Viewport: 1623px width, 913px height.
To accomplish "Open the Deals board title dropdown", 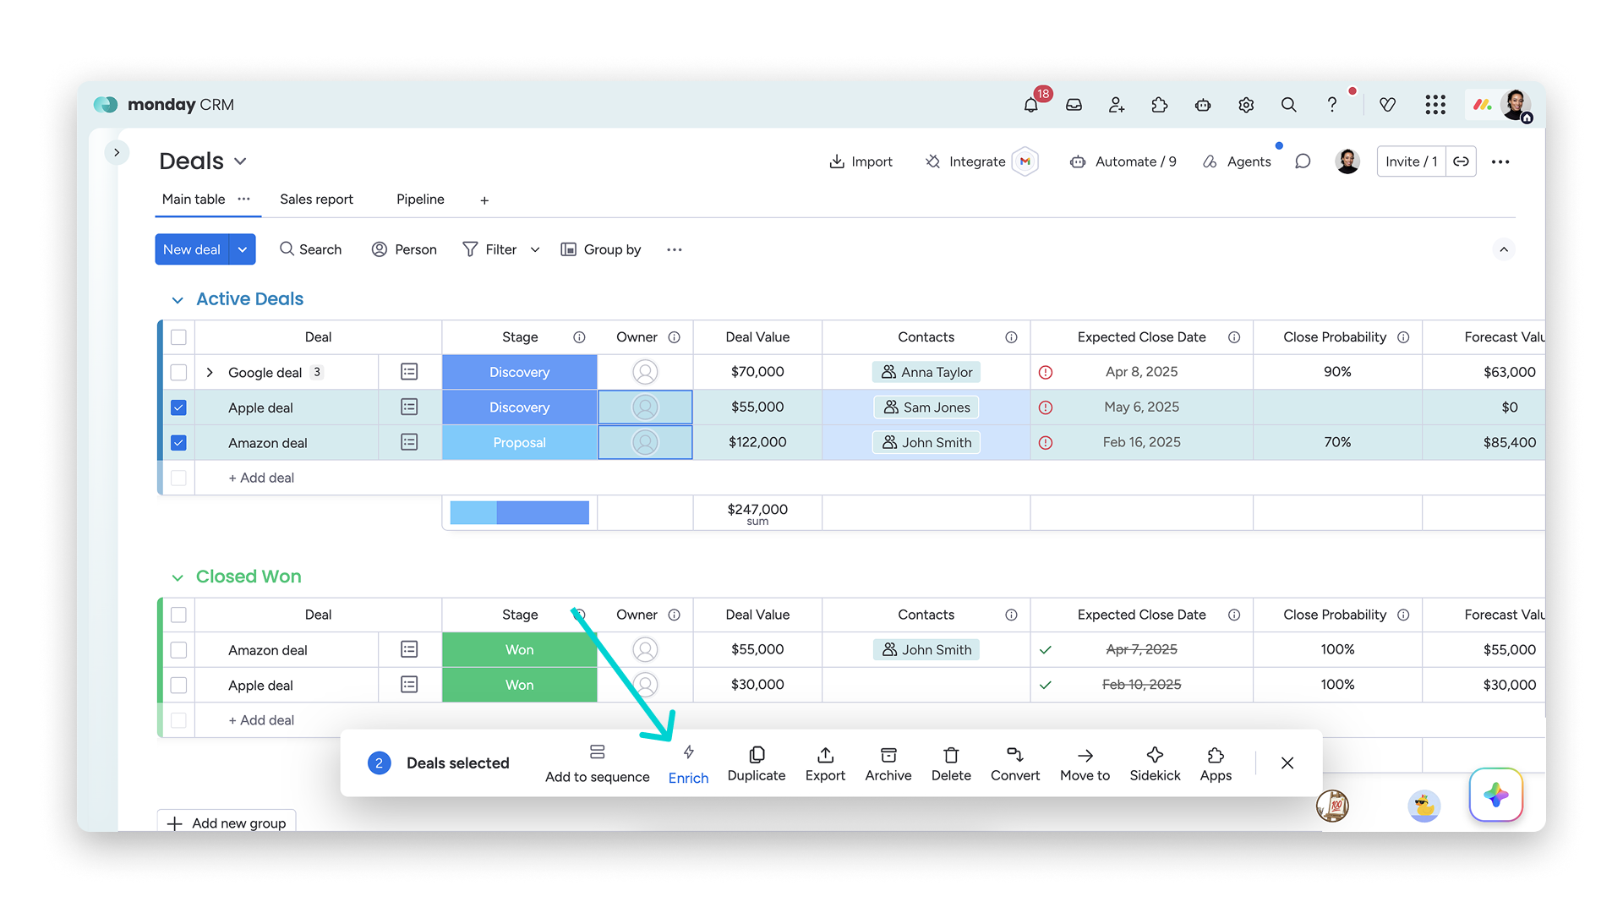I will (x=240, y=161).
